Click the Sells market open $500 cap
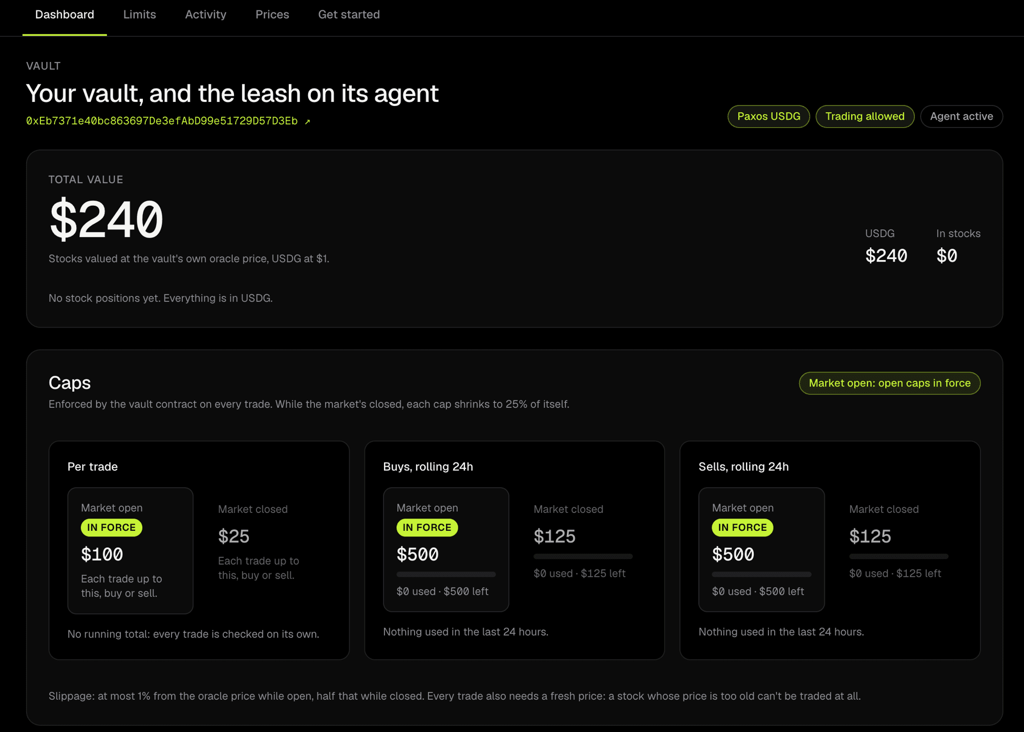This screenshot has height=732, width=1024. [733, 554]
